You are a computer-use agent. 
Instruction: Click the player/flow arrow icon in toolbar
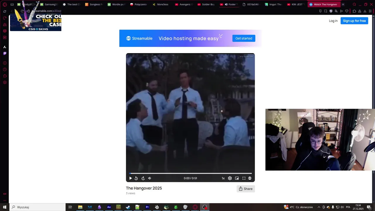click(x=341, y=11)
